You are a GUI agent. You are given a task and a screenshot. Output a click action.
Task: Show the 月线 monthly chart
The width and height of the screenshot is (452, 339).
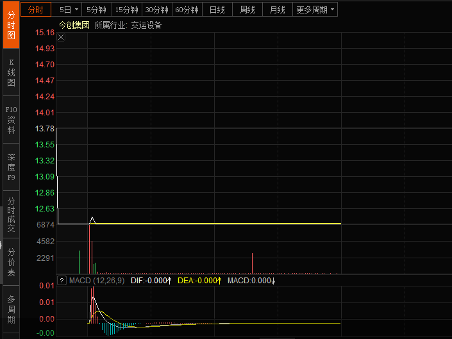278,10
